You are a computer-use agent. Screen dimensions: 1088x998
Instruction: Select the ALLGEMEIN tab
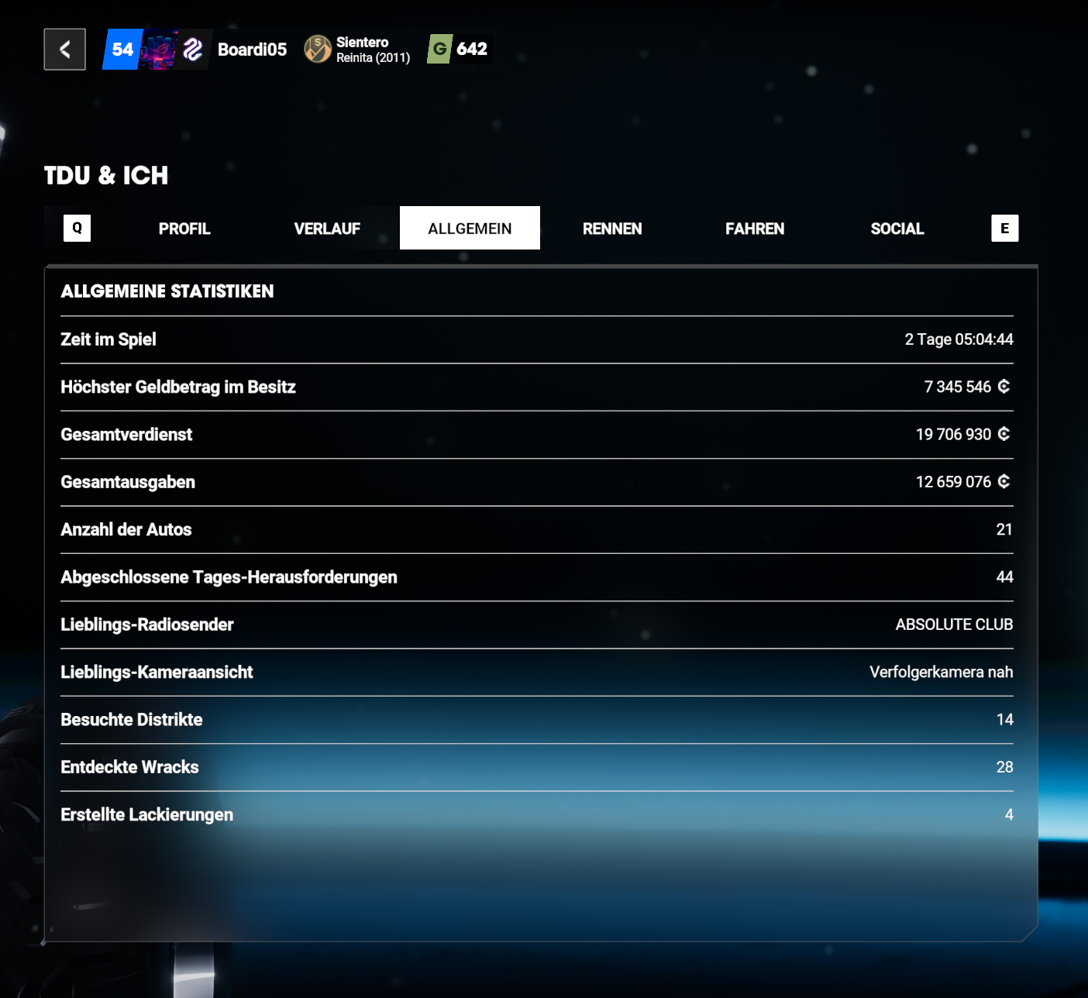(x=470, y=228)
